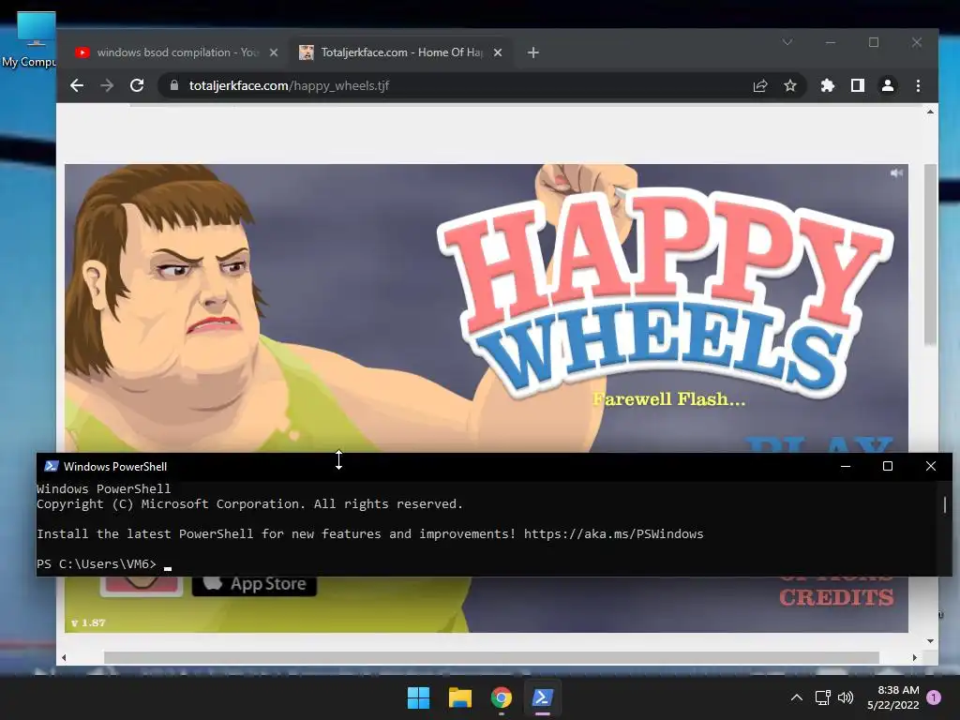Viewport: 960px width, 720px height.
Task: Click the page scroll up arrow
Action: 930,112
